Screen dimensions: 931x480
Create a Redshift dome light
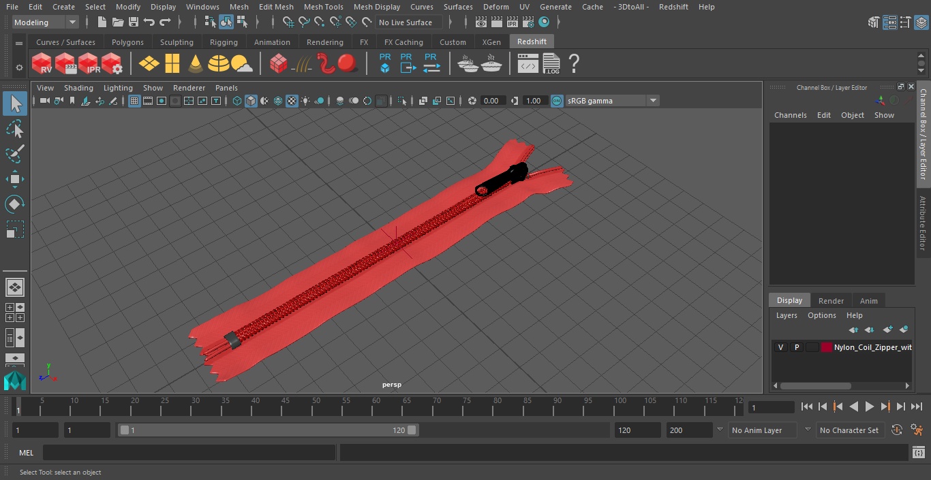tap(219, 64)
